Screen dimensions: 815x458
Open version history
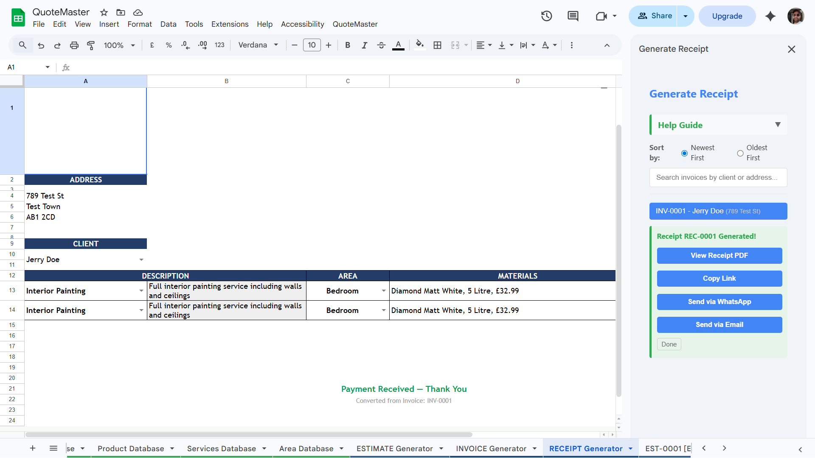pos(546,16)
